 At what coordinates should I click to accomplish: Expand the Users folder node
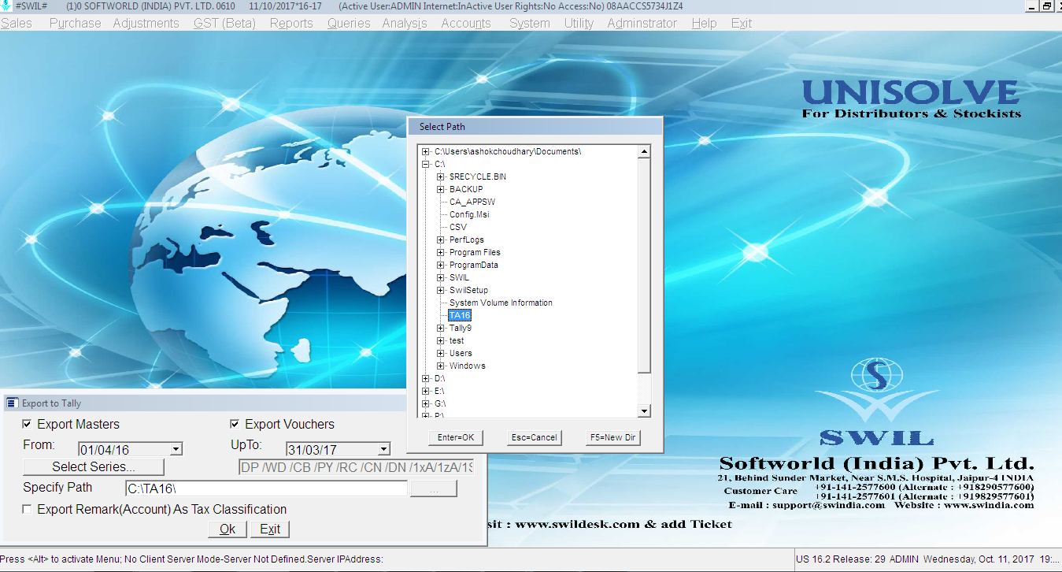[x=441, y=353]
